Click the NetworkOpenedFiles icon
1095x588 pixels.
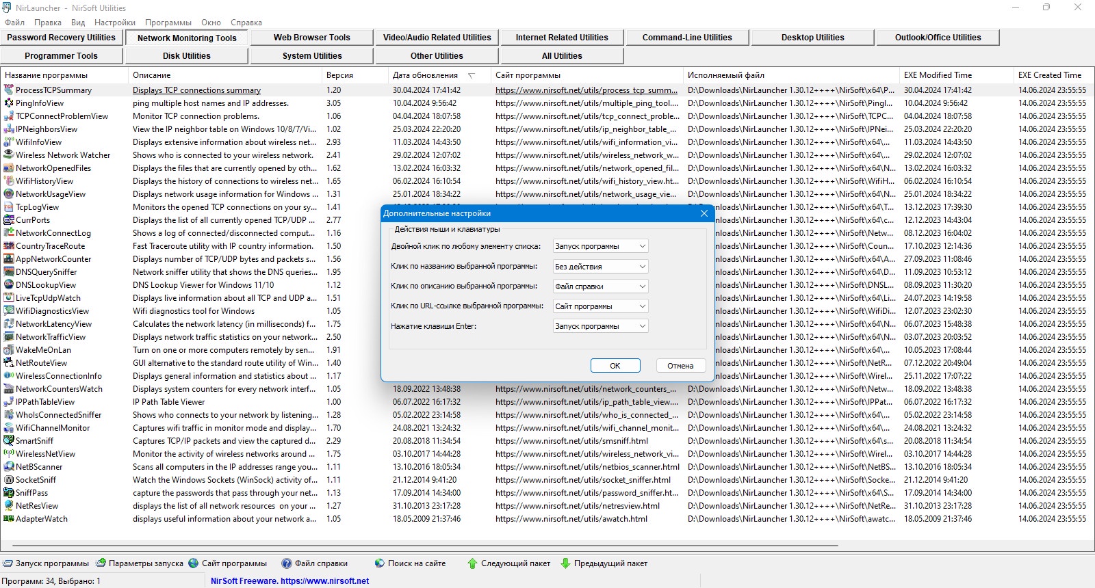[x=9, y=168]
